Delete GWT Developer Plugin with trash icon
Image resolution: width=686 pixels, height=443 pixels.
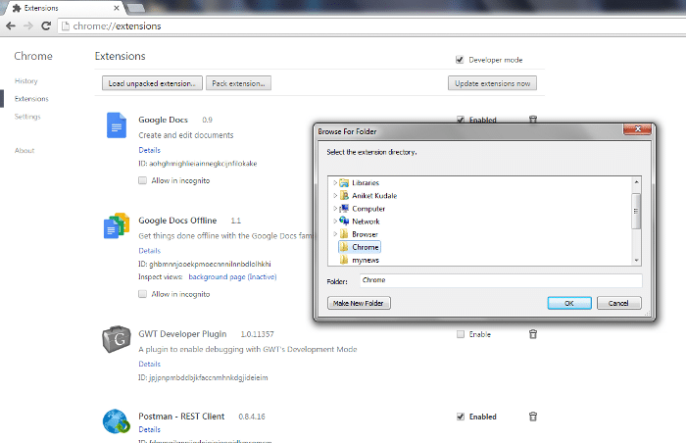coord(533,334)
